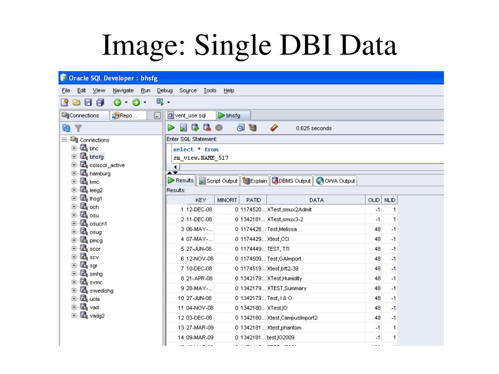Switch to the Reports panel tab

[128, 115]
